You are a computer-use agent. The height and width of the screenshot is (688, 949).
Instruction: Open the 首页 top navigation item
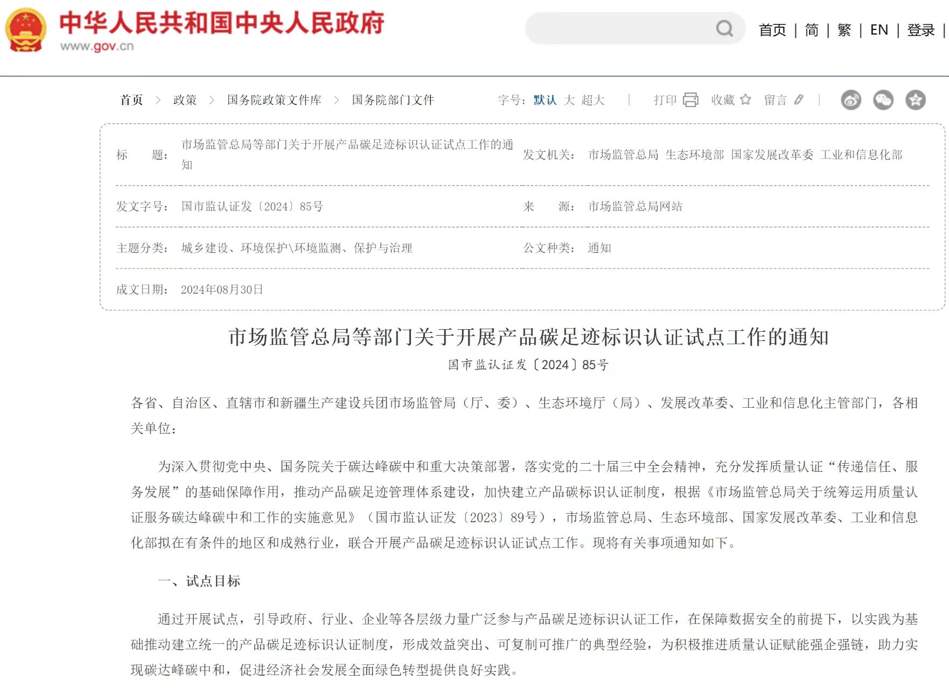[772, 30]
